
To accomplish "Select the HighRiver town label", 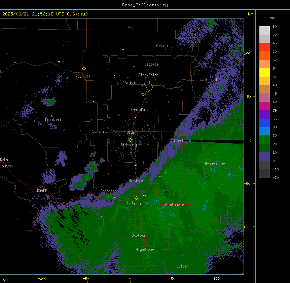I will 145,250.
